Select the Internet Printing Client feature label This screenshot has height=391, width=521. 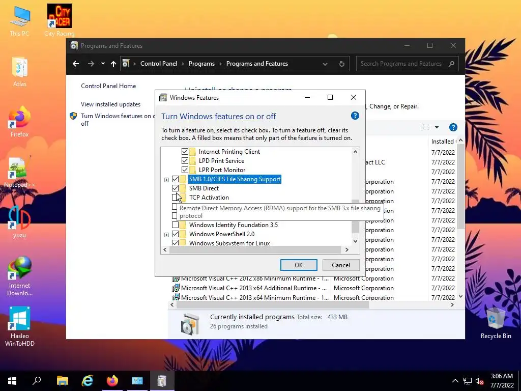click(229, 152)
